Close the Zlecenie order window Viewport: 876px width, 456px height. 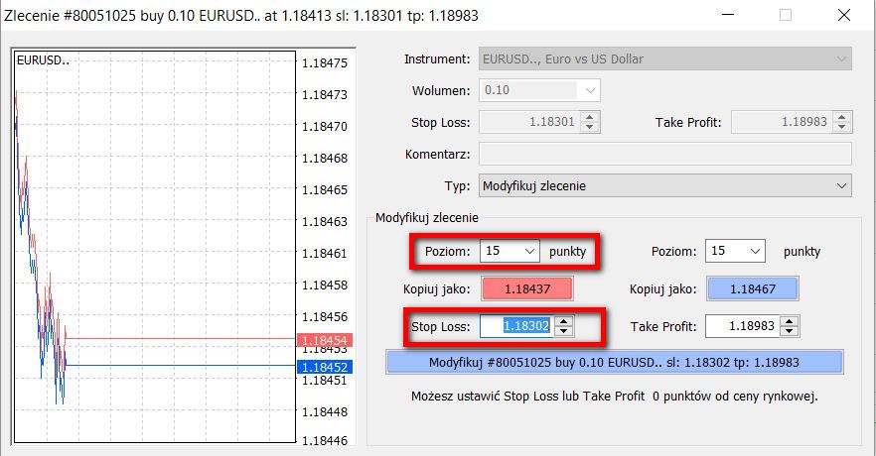(844, 15)
